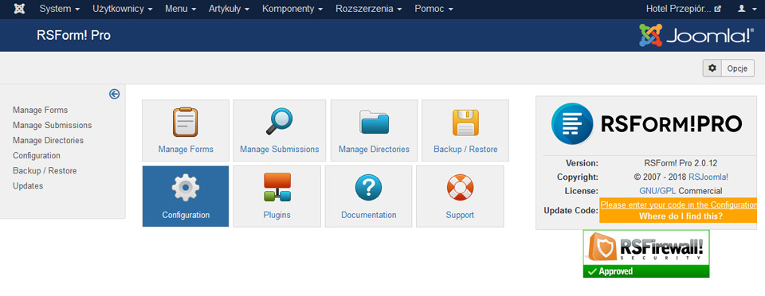Click the RSFirewall Approved badge

click(646, 254)
